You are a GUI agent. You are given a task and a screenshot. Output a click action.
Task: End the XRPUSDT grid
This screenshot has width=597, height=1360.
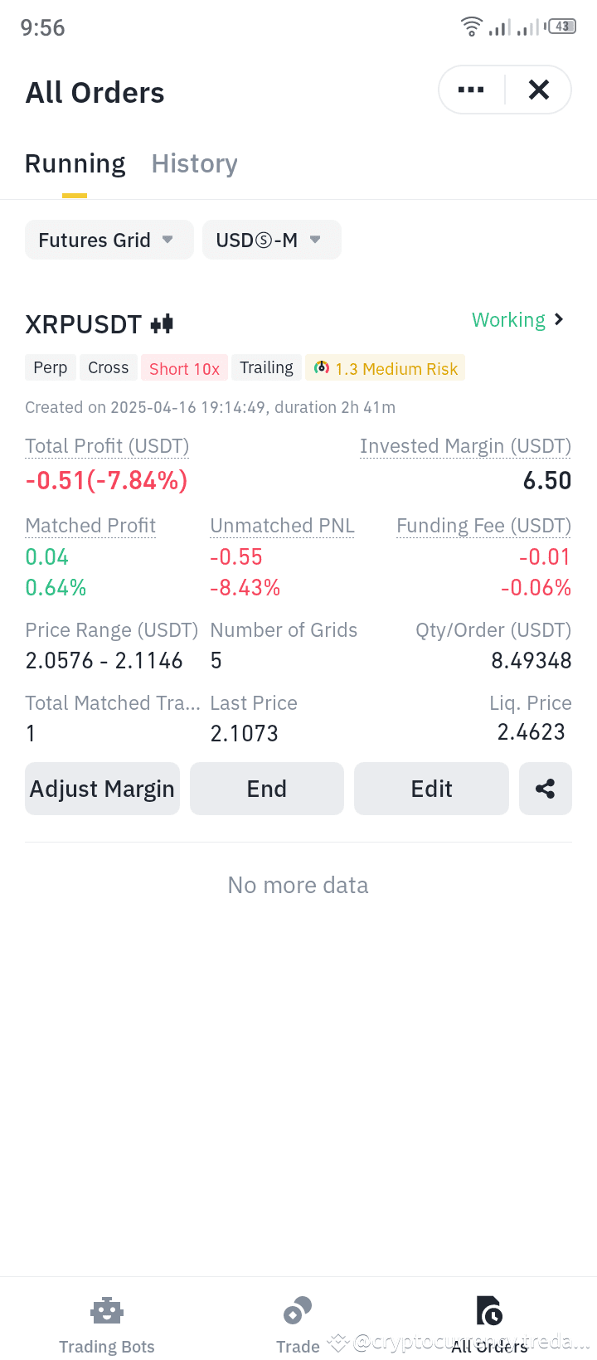click(267, 789)
